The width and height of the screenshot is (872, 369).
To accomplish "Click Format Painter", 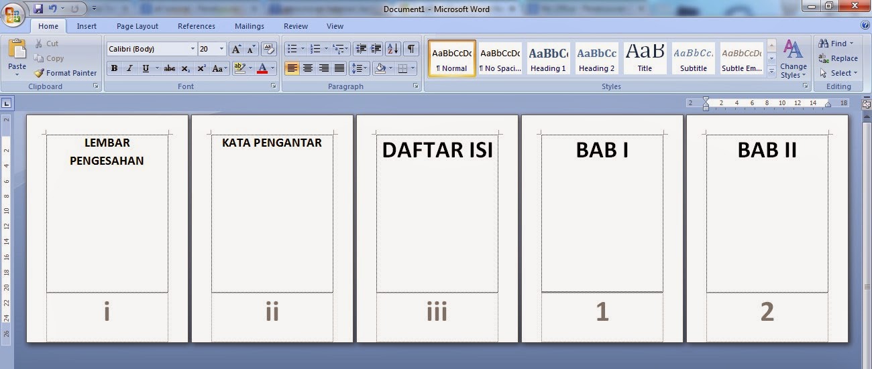I will click(x=66, y=73).
